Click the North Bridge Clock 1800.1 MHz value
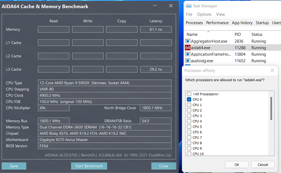This screenshot has width=281, height=173. point(156,108)
